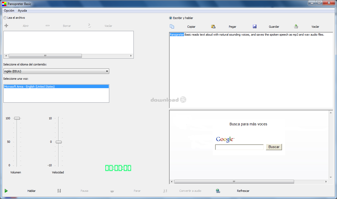Click the minus icon beside Borrar
Viewport: 337px width, 199px height.
(48, 26)
